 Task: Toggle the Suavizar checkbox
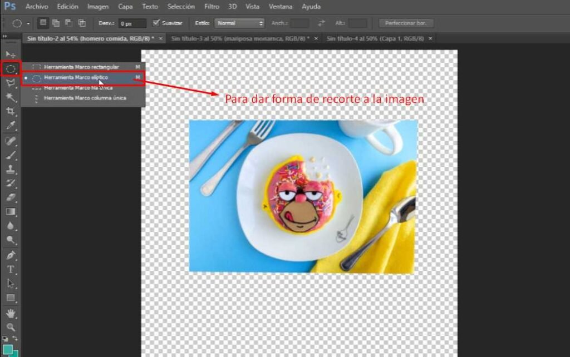pos(156,23)
